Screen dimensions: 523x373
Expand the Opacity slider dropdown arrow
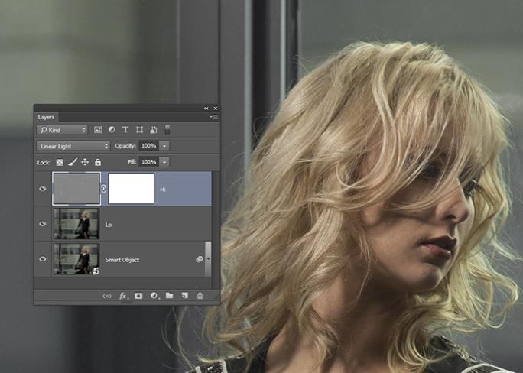tap(164, 146)
